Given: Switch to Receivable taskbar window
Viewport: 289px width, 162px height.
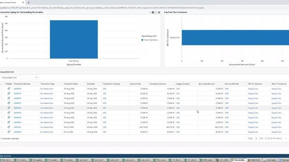Looking at the screenshot, I should [x=239, y=160].
